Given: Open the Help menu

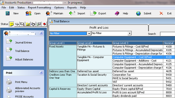Looking at the screenshot, I should [x=83, y=8].
